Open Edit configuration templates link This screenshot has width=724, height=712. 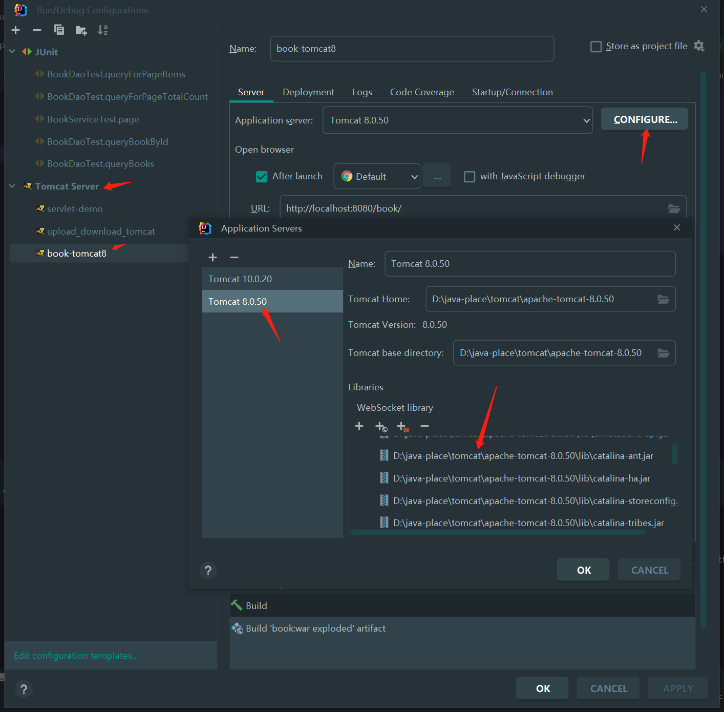[x=76, y=656]
